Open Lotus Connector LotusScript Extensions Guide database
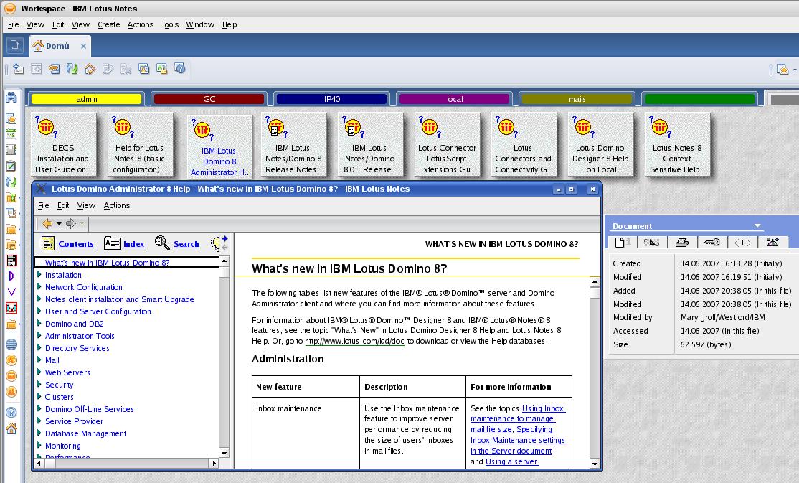The height and width of the screenshot is (483, 799). (447, 144)
